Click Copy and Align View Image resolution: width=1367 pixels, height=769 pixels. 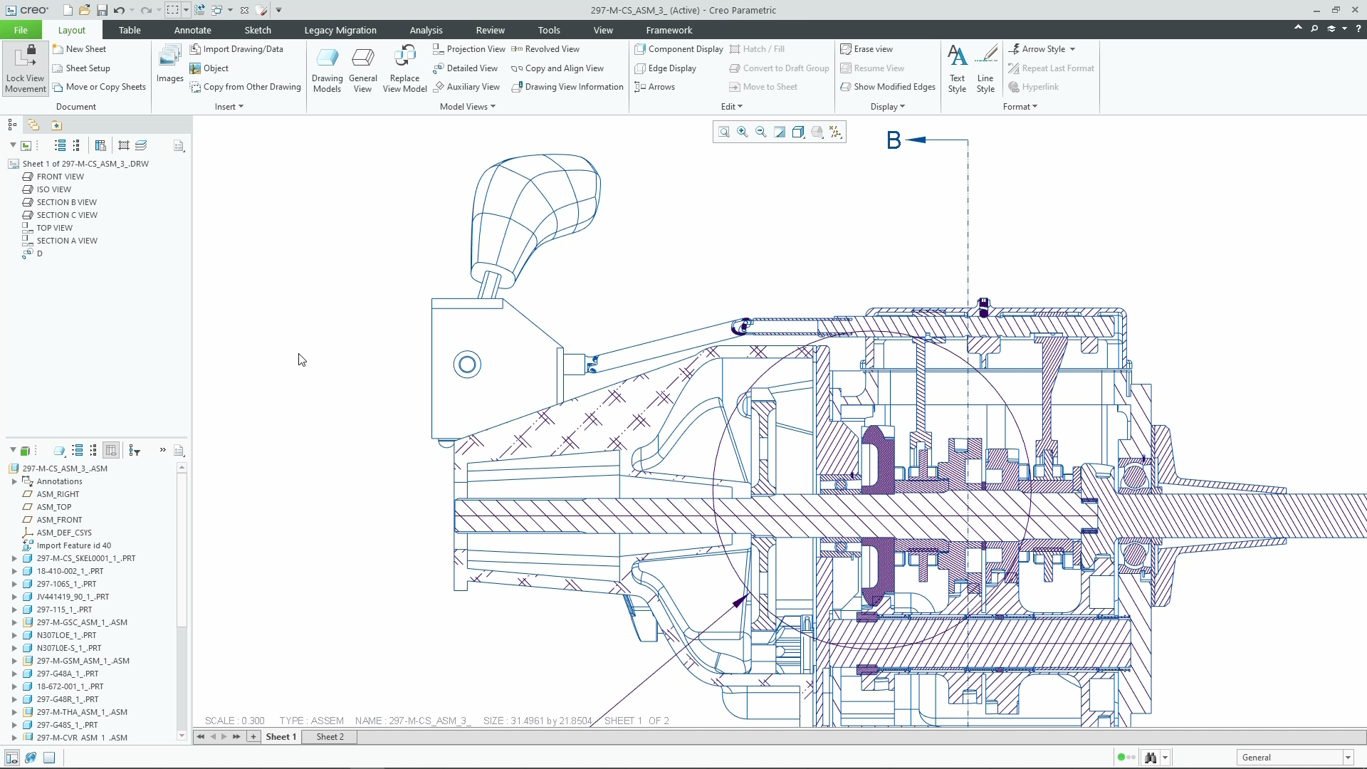click(x=557, y=68)
